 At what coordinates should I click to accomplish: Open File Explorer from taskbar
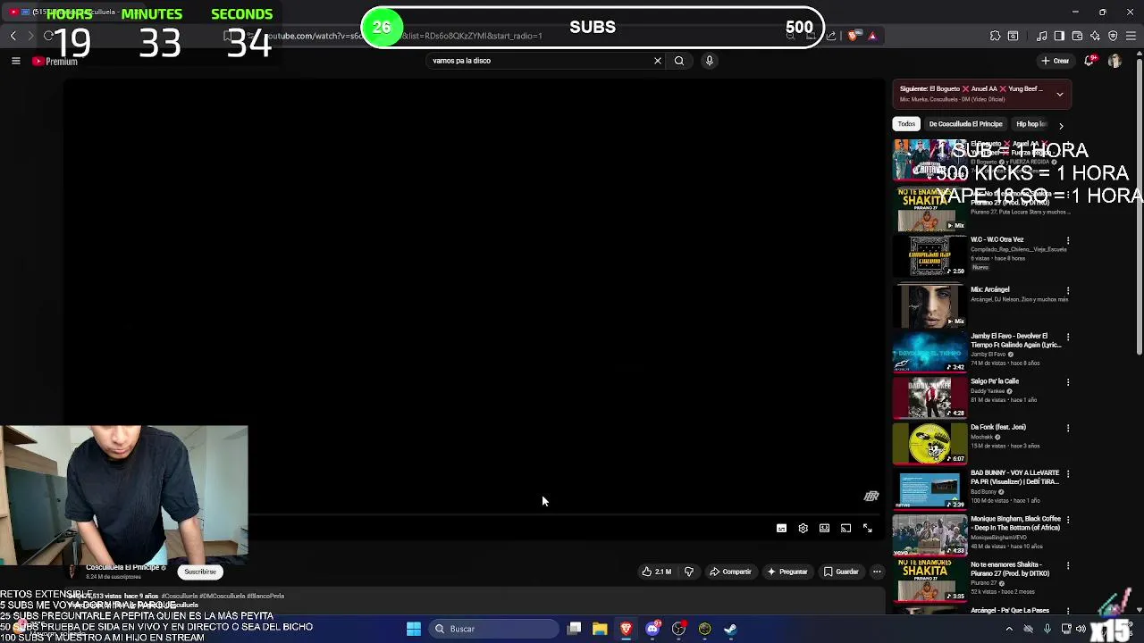[x=600, y=629]
